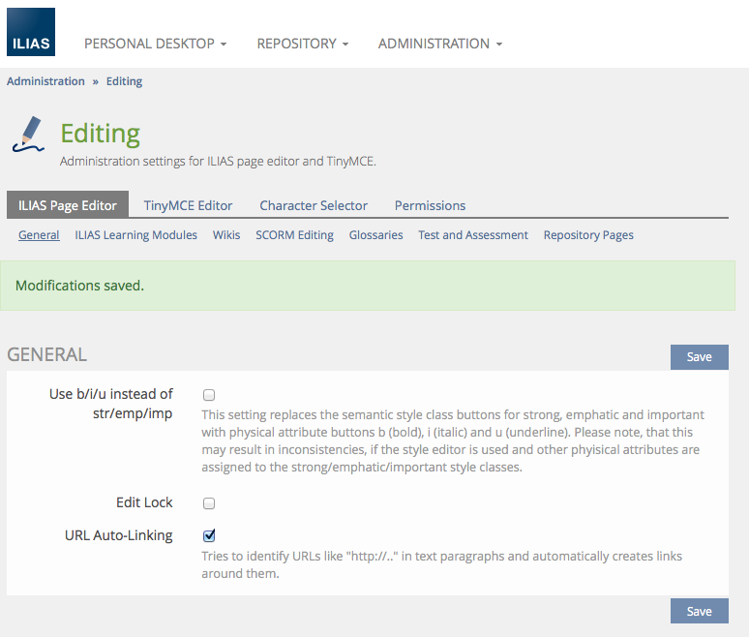Uncheck the URL Auto-Linking checkbox

[x=209, y=535]
